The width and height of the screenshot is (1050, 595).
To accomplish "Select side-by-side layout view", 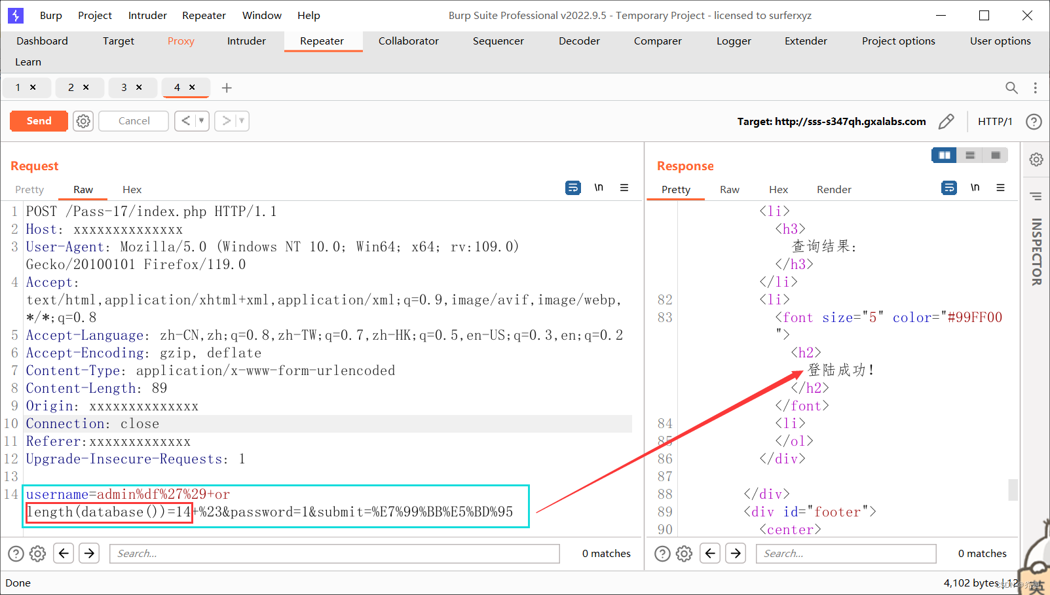I will 944,155.
